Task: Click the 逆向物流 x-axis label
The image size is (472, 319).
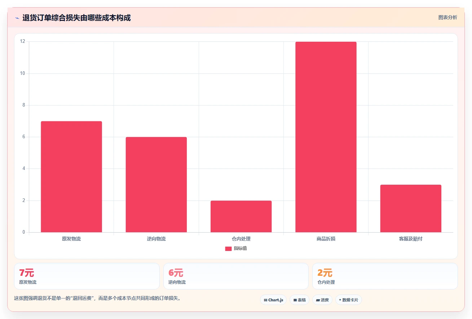Action: click(x=156, y=239)
